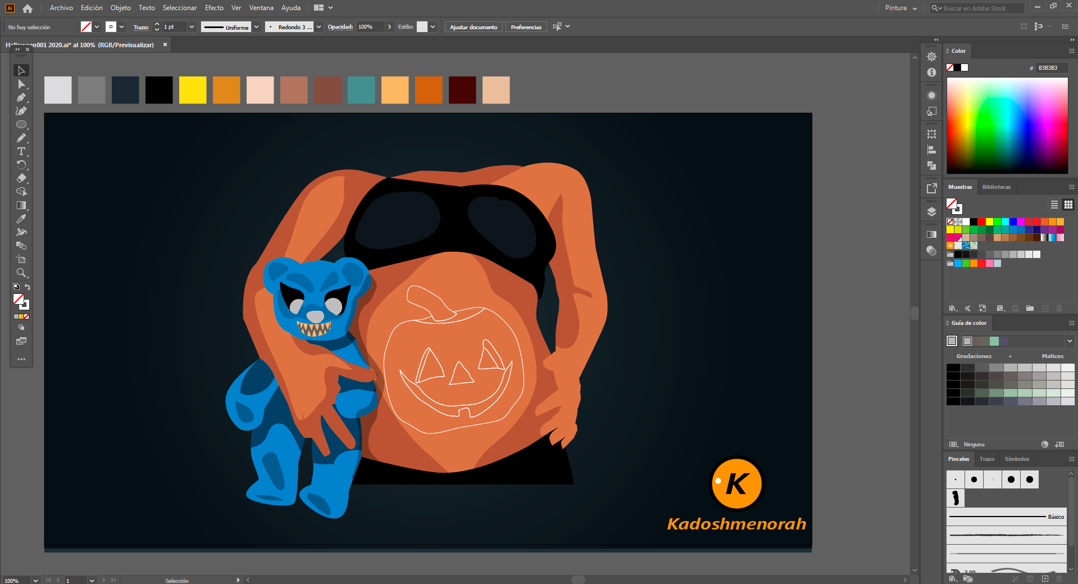Toggle the drawing mode button
This screenshot has height=584, width=1078.
21,327
